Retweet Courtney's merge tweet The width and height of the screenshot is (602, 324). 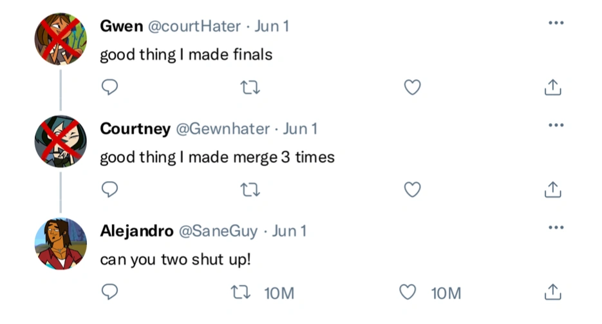[250, 189]
